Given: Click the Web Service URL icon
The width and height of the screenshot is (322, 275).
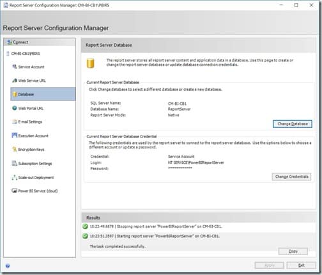Looking at the screenshot, I should click(x=14, y=81).
